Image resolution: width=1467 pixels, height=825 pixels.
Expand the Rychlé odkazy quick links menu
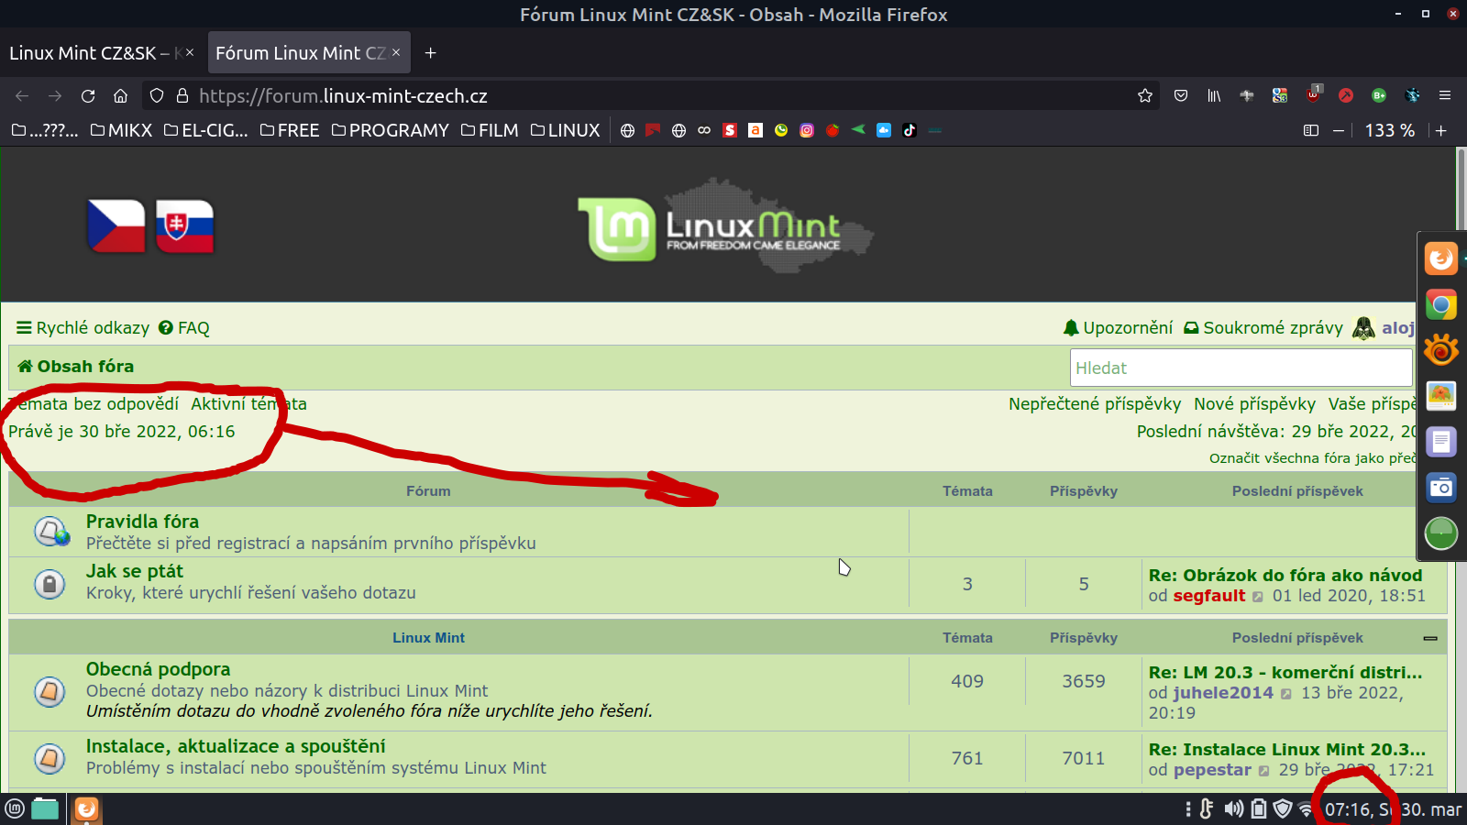[83, 328]
